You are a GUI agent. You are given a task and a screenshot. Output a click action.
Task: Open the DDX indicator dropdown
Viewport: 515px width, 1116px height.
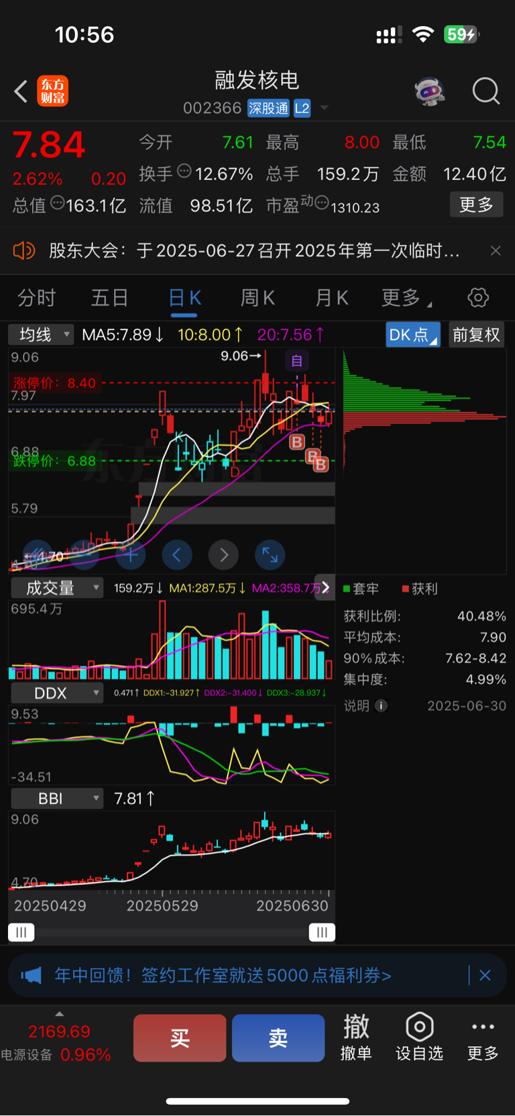pos(57,693)
